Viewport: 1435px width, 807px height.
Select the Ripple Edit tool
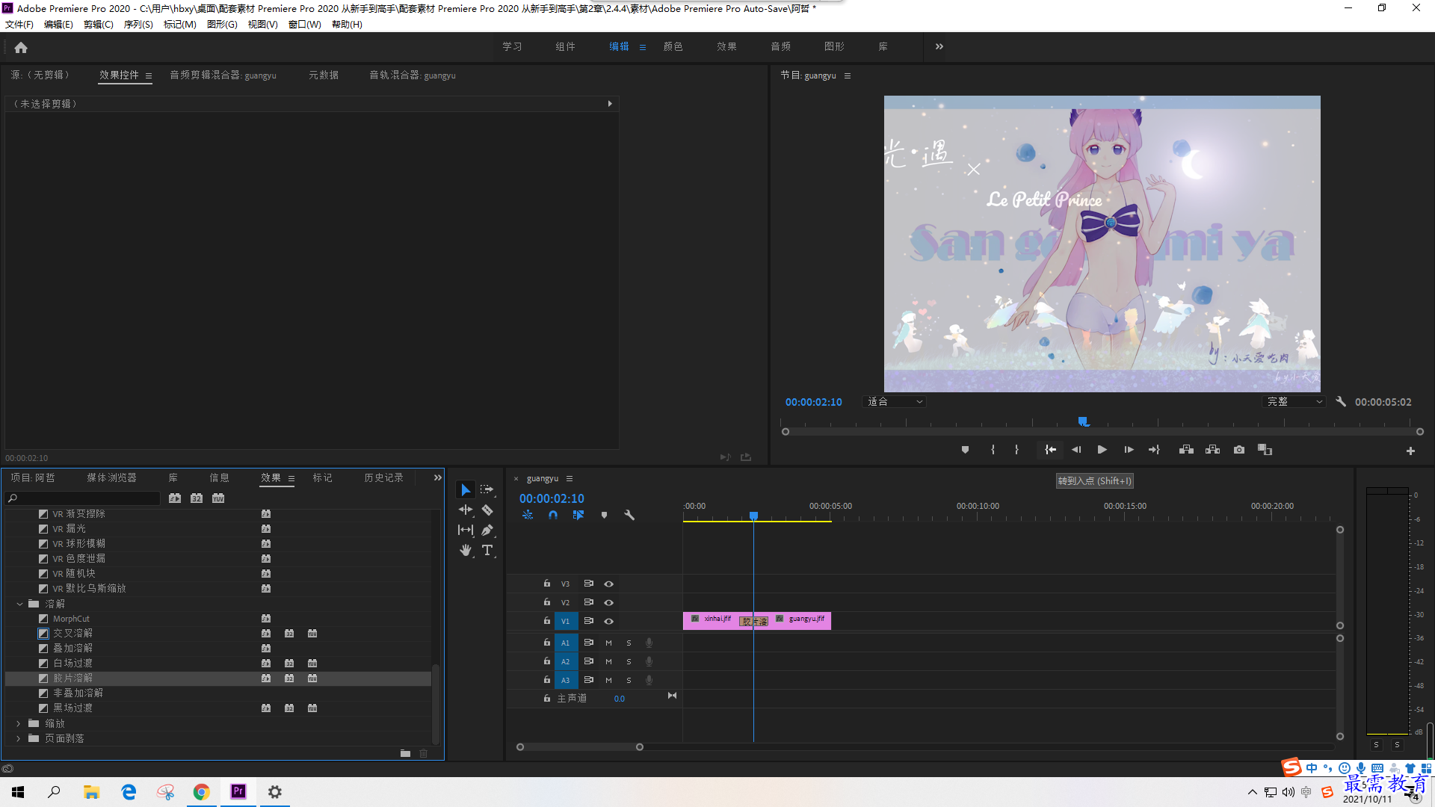pyautogui.click(x=466, y=510)
